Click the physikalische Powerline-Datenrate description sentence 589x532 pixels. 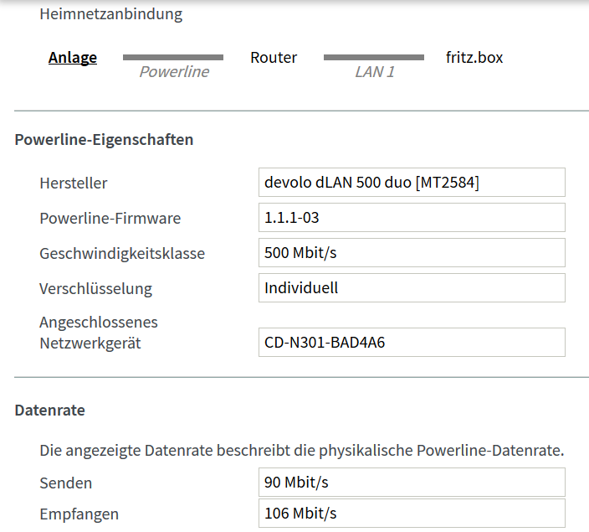(x=302, y=451)
